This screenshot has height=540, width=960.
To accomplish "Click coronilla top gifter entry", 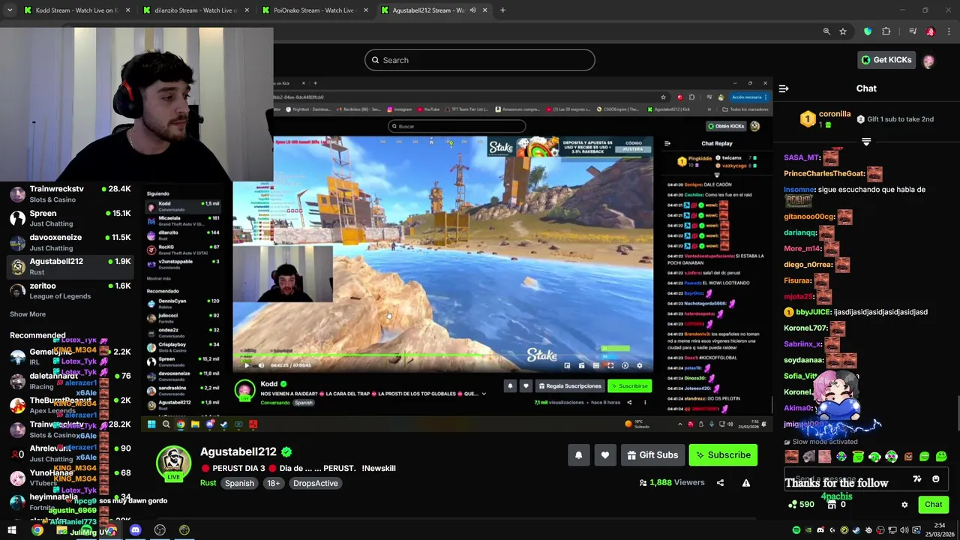I will click(x=826, y=118).
